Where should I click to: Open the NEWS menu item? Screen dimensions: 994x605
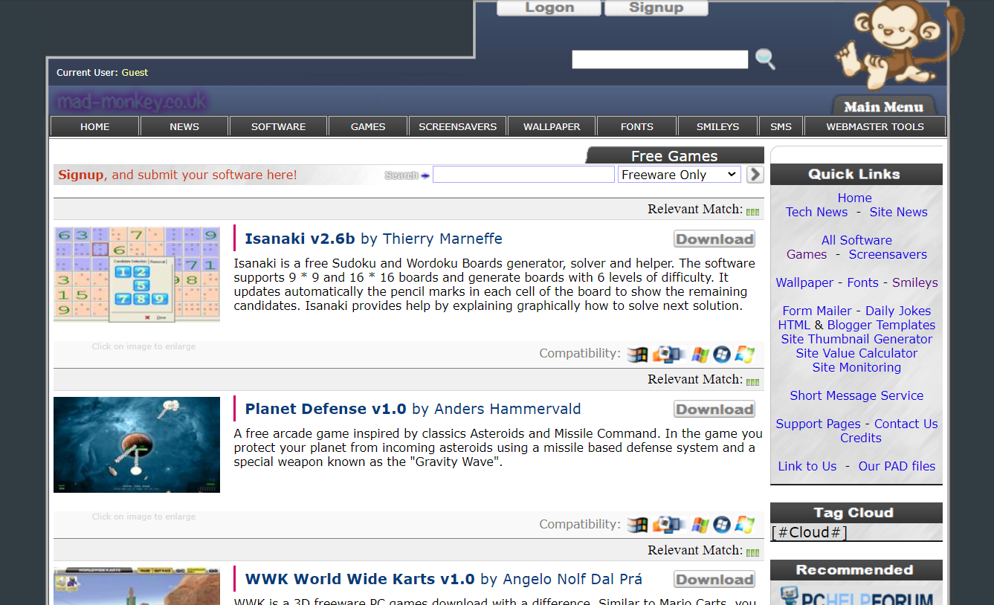[x=184, y=126]
